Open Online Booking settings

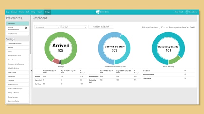18,60
